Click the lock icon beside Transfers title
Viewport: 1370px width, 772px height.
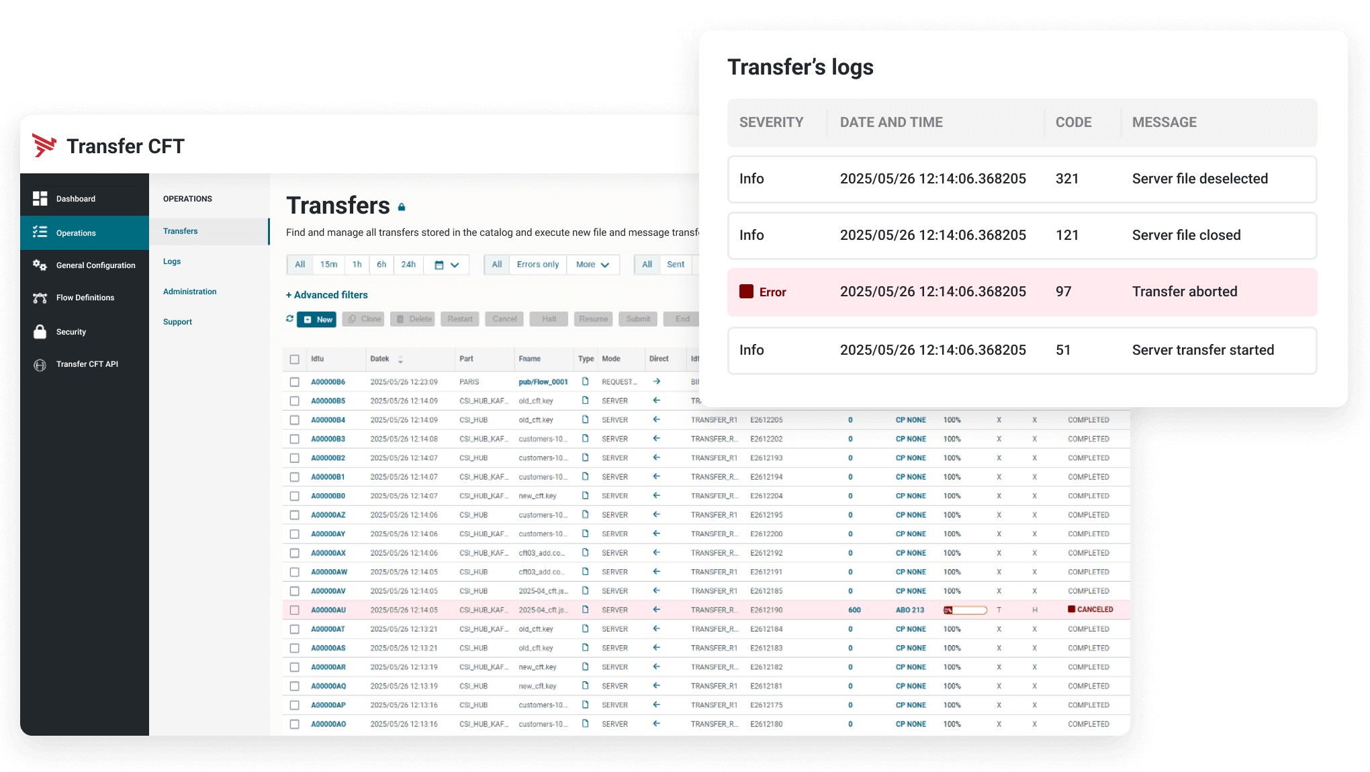tap(402, 208)
